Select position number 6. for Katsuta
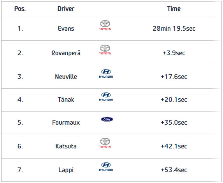Image resolution: width=223 pixels, height=183 pixels. tap(20, 146)
